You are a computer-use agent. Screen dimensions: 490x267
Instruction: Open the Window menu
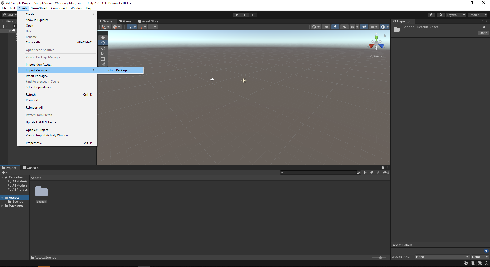(76, 8)
